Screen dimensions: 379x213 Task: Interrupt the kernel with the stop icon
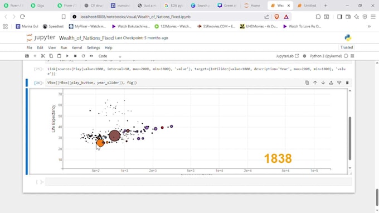point(75,56)
